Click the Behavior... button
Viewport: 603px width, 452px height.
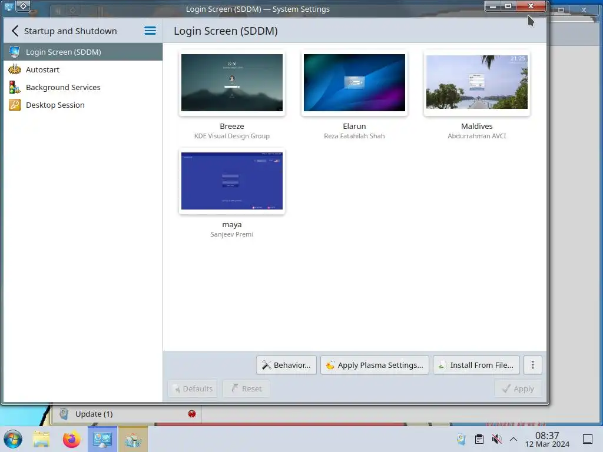pos(286,365)
